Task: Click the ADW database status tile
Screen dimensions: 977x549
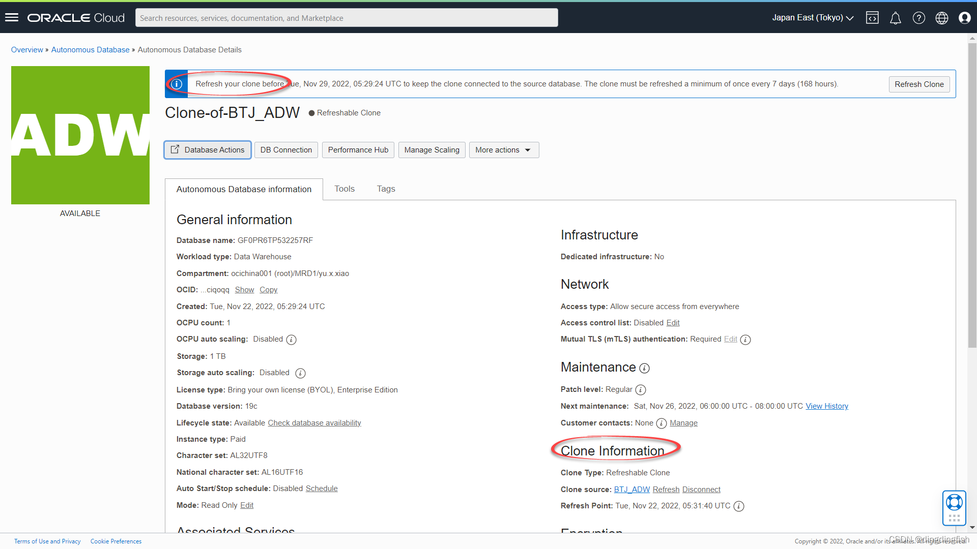Action: [x=80, y=135]
